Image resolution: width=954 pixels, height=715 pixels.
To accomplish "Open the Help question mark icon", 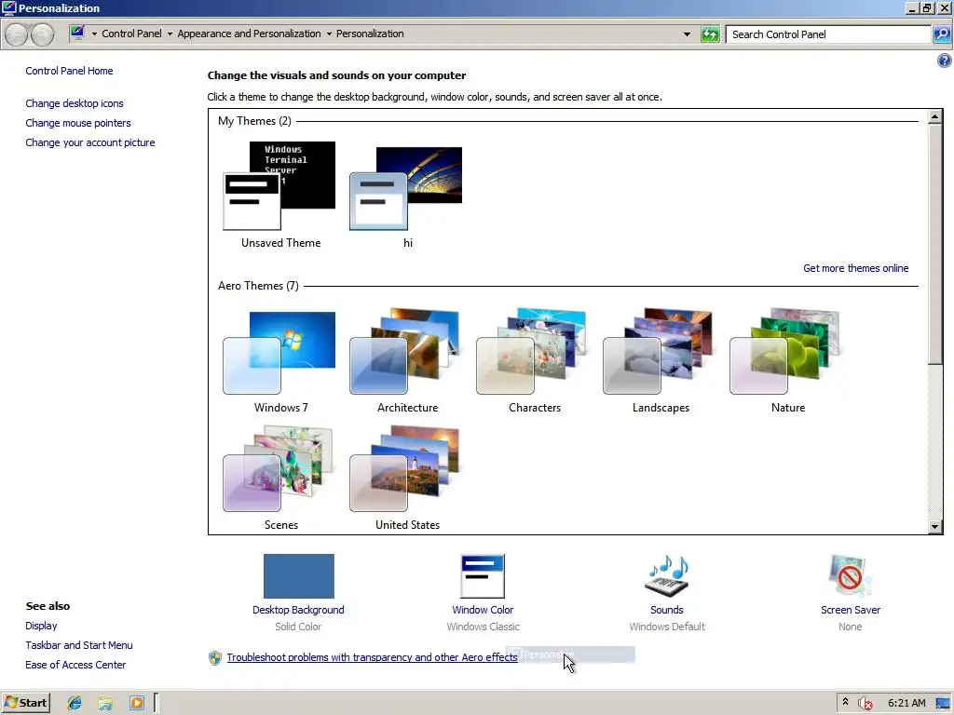I will 945,61.
